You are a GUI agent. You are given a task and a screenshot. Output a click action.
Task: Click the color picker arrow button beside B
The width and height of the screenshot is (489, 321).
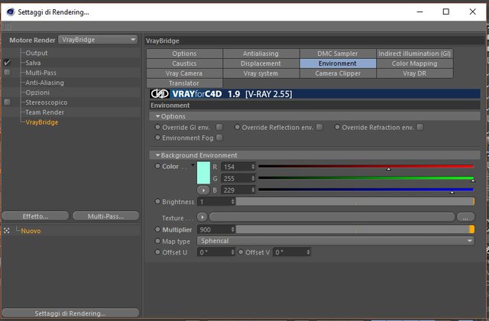click(x=203, y=190)
